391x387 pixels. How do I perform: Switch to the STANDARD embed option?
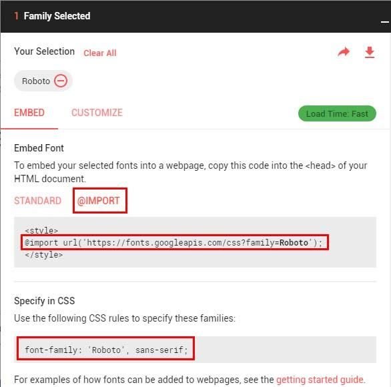pyautogui.click(x=37, y=200)
